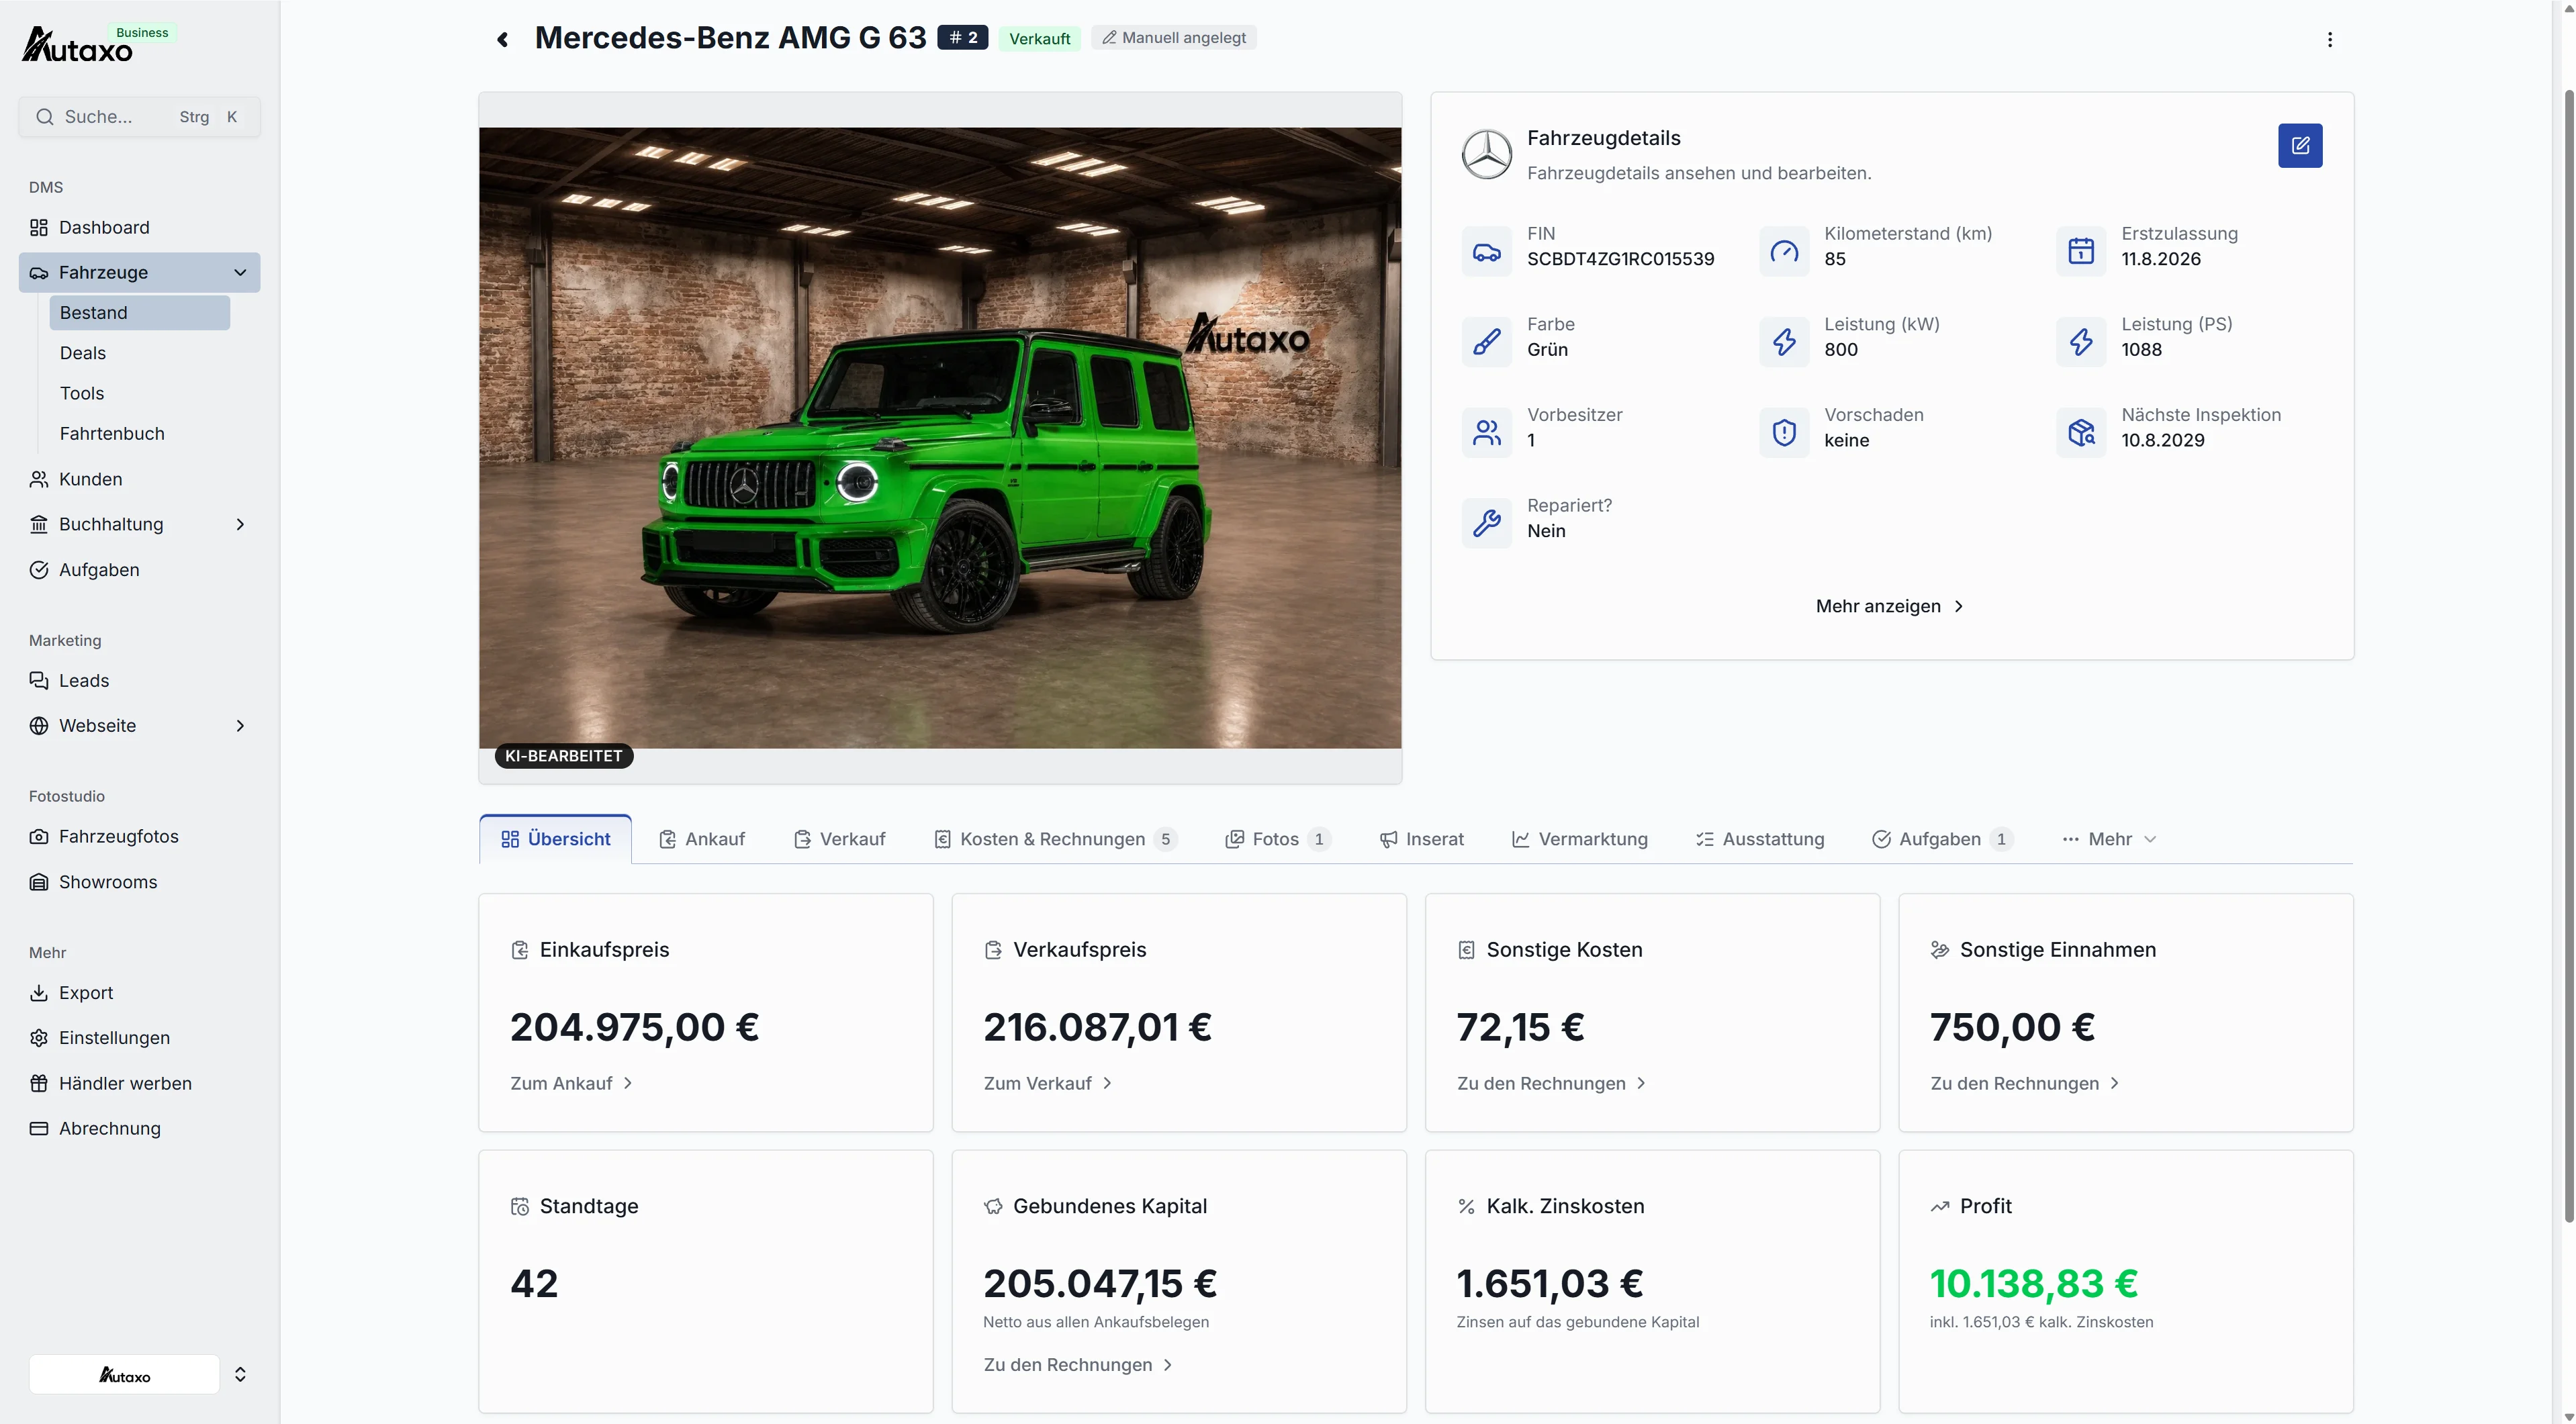Click the Aufgaben checkmark icon in sidebar
The width and height of the screenshot is (2576, 1424).
click(39, 570)
